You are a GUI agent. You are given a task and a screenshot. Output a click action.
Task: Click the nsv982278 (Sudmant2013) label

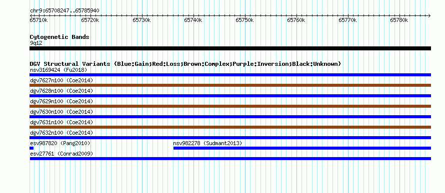(207, 144)
